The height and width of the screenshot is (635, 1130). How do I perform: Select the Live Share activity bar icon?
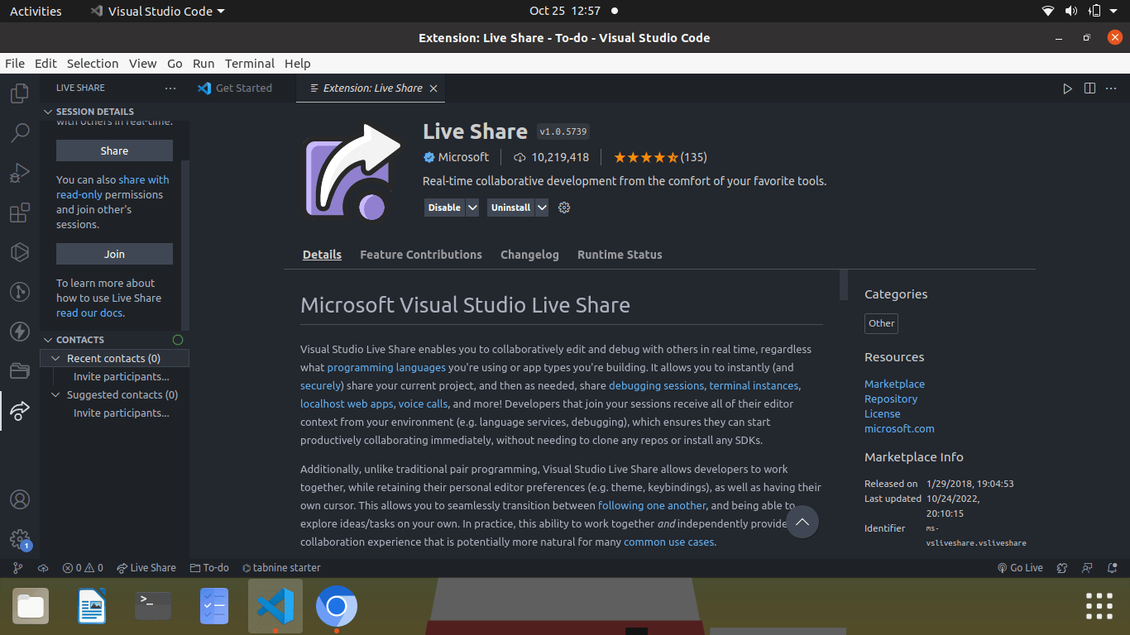[20, 411]
